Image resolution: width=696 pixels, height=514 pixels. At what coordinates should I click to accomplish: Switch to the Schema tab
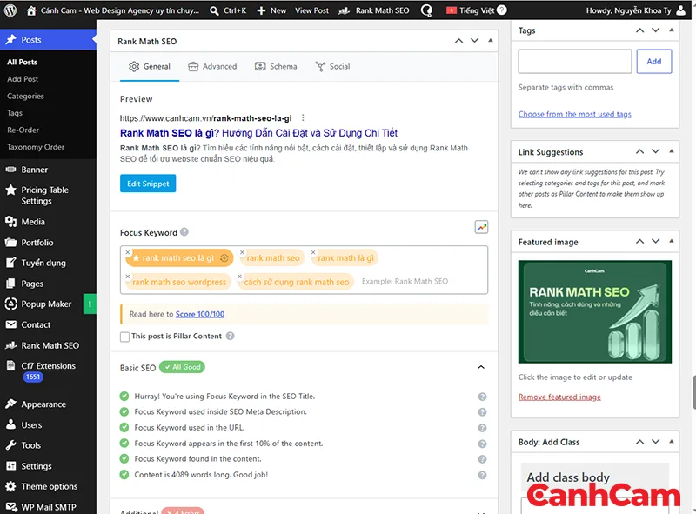276,67
